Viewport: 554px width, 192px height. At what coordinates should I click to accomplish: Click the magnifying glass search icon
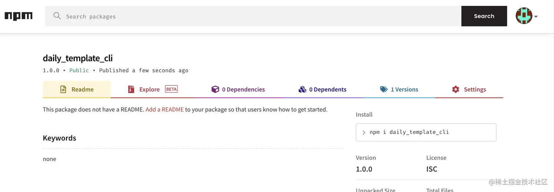pyautogui.click(x=57, y=16)
